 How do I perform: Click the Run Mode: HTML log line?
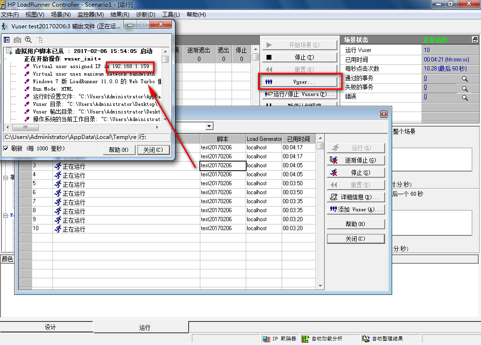[x=53, y=89]
